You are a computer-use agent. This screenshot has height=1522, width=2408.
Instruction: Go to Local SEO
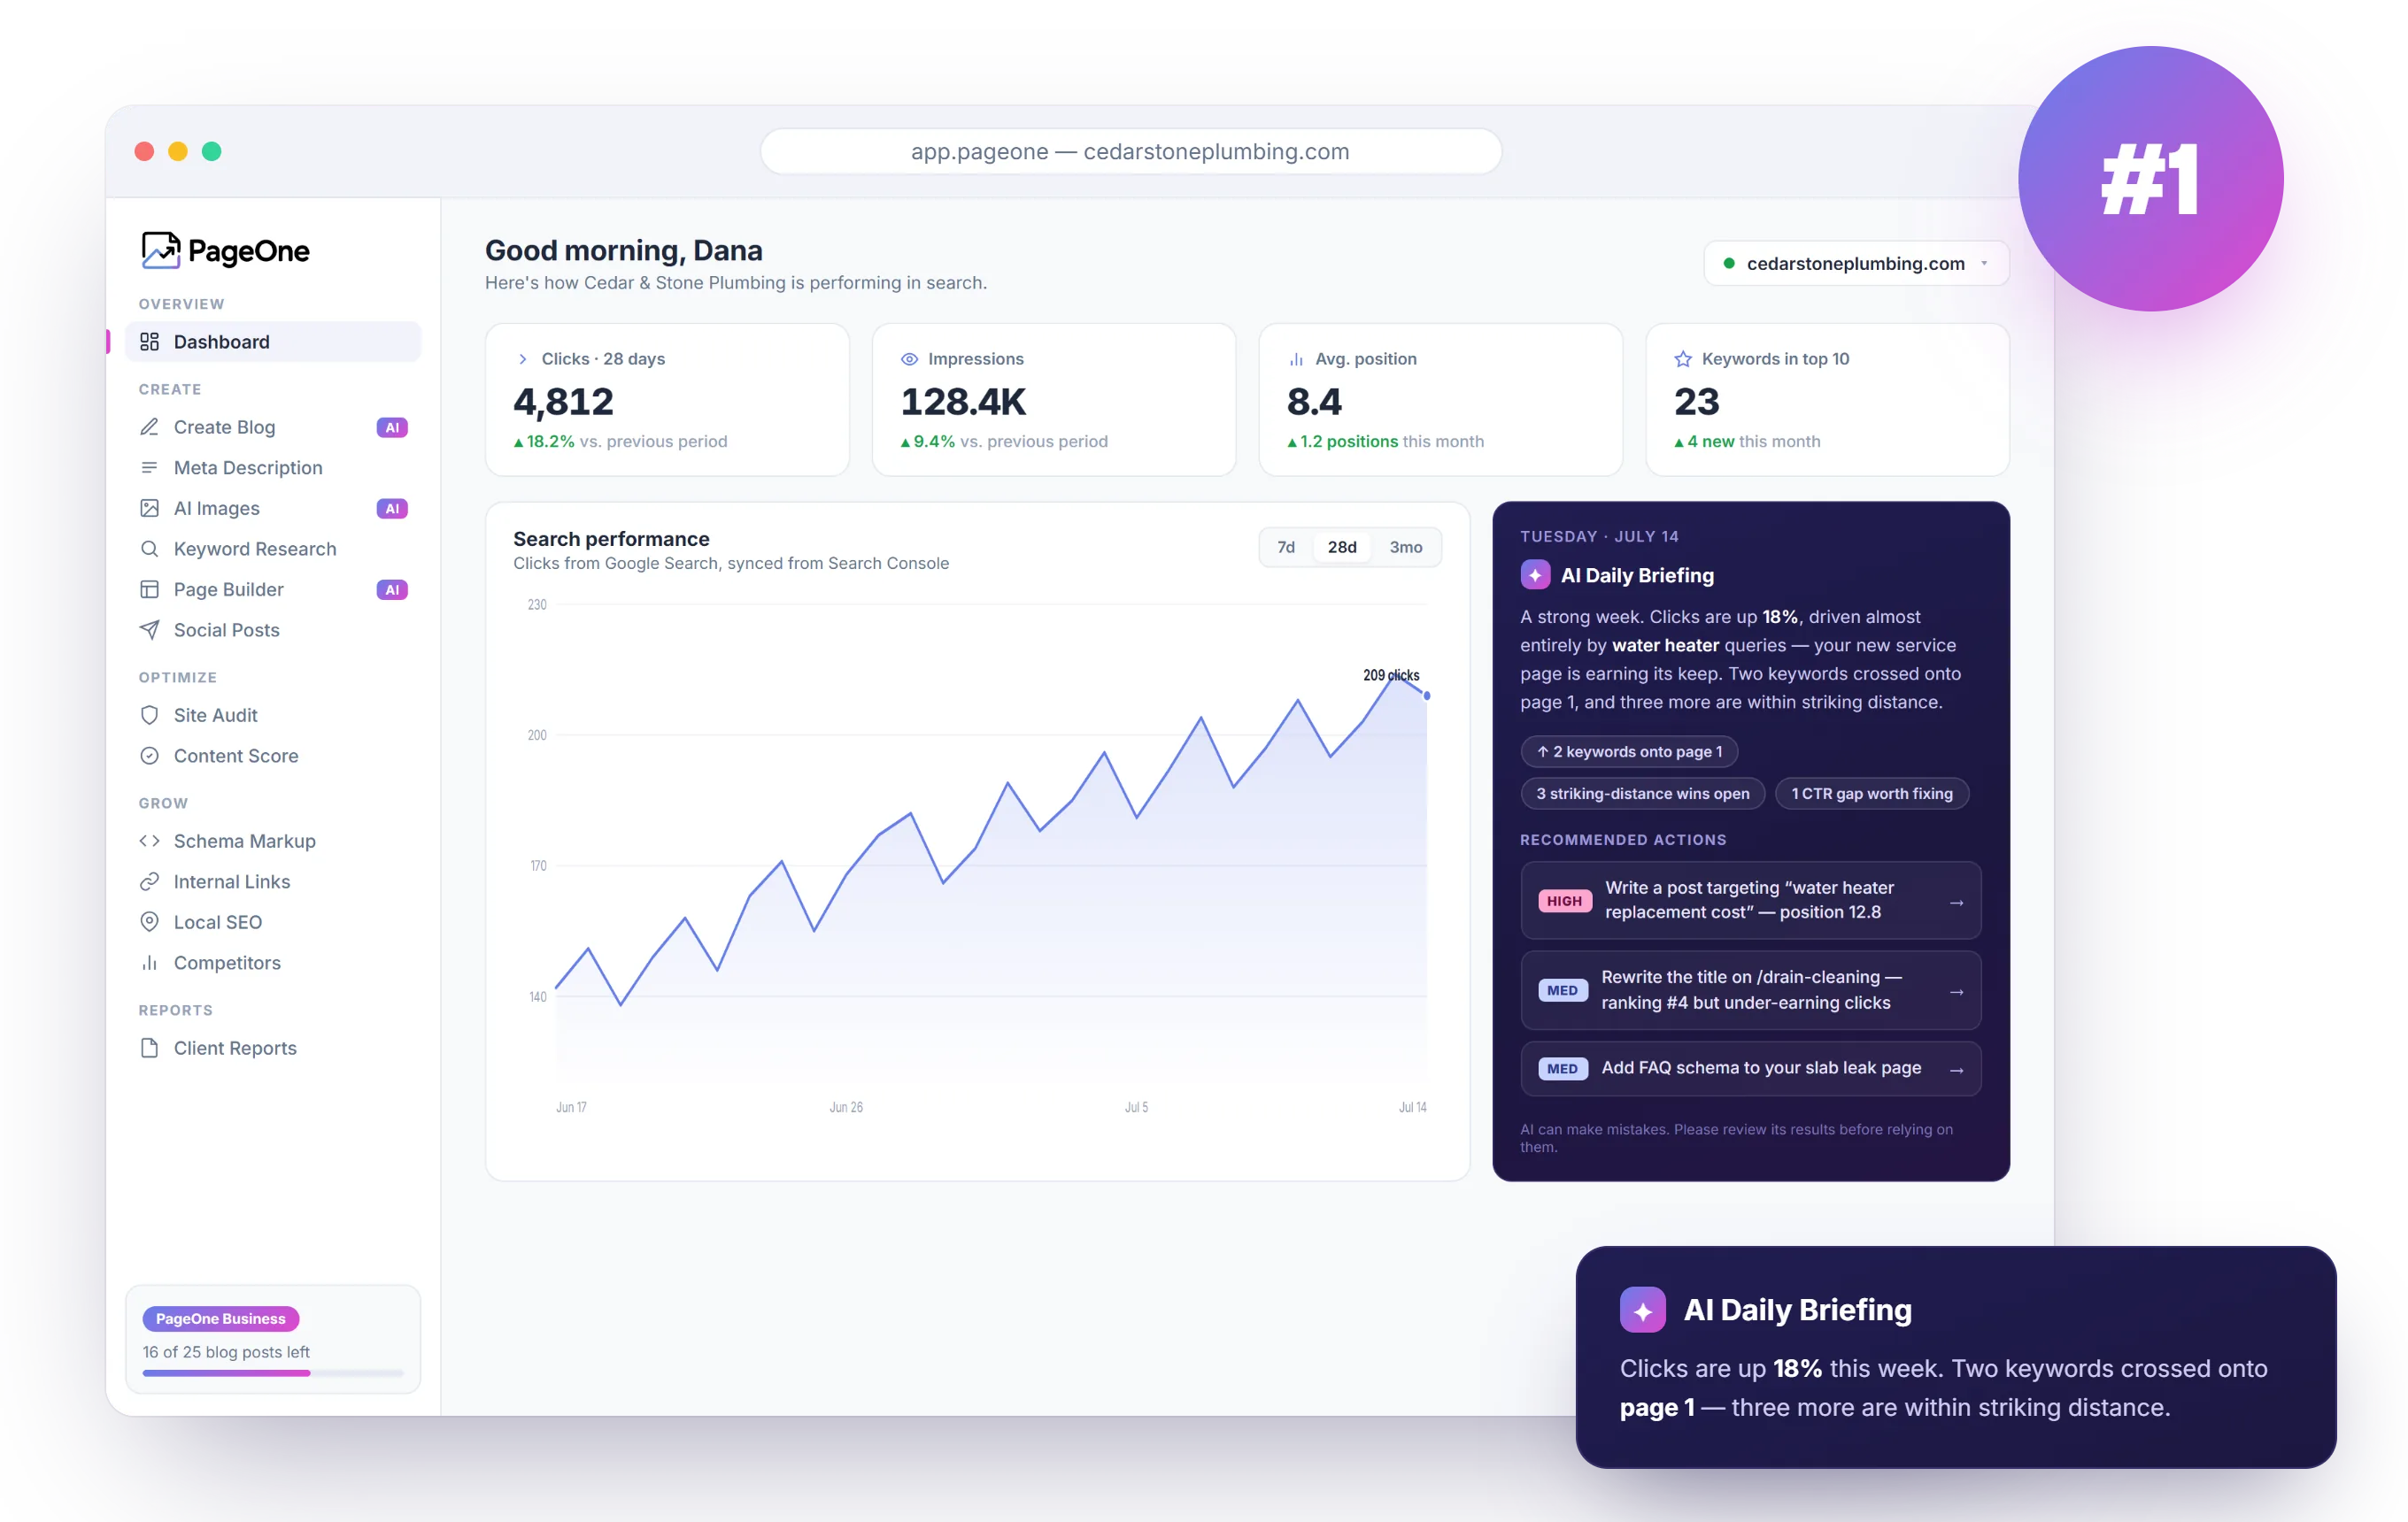pos(273,921)
